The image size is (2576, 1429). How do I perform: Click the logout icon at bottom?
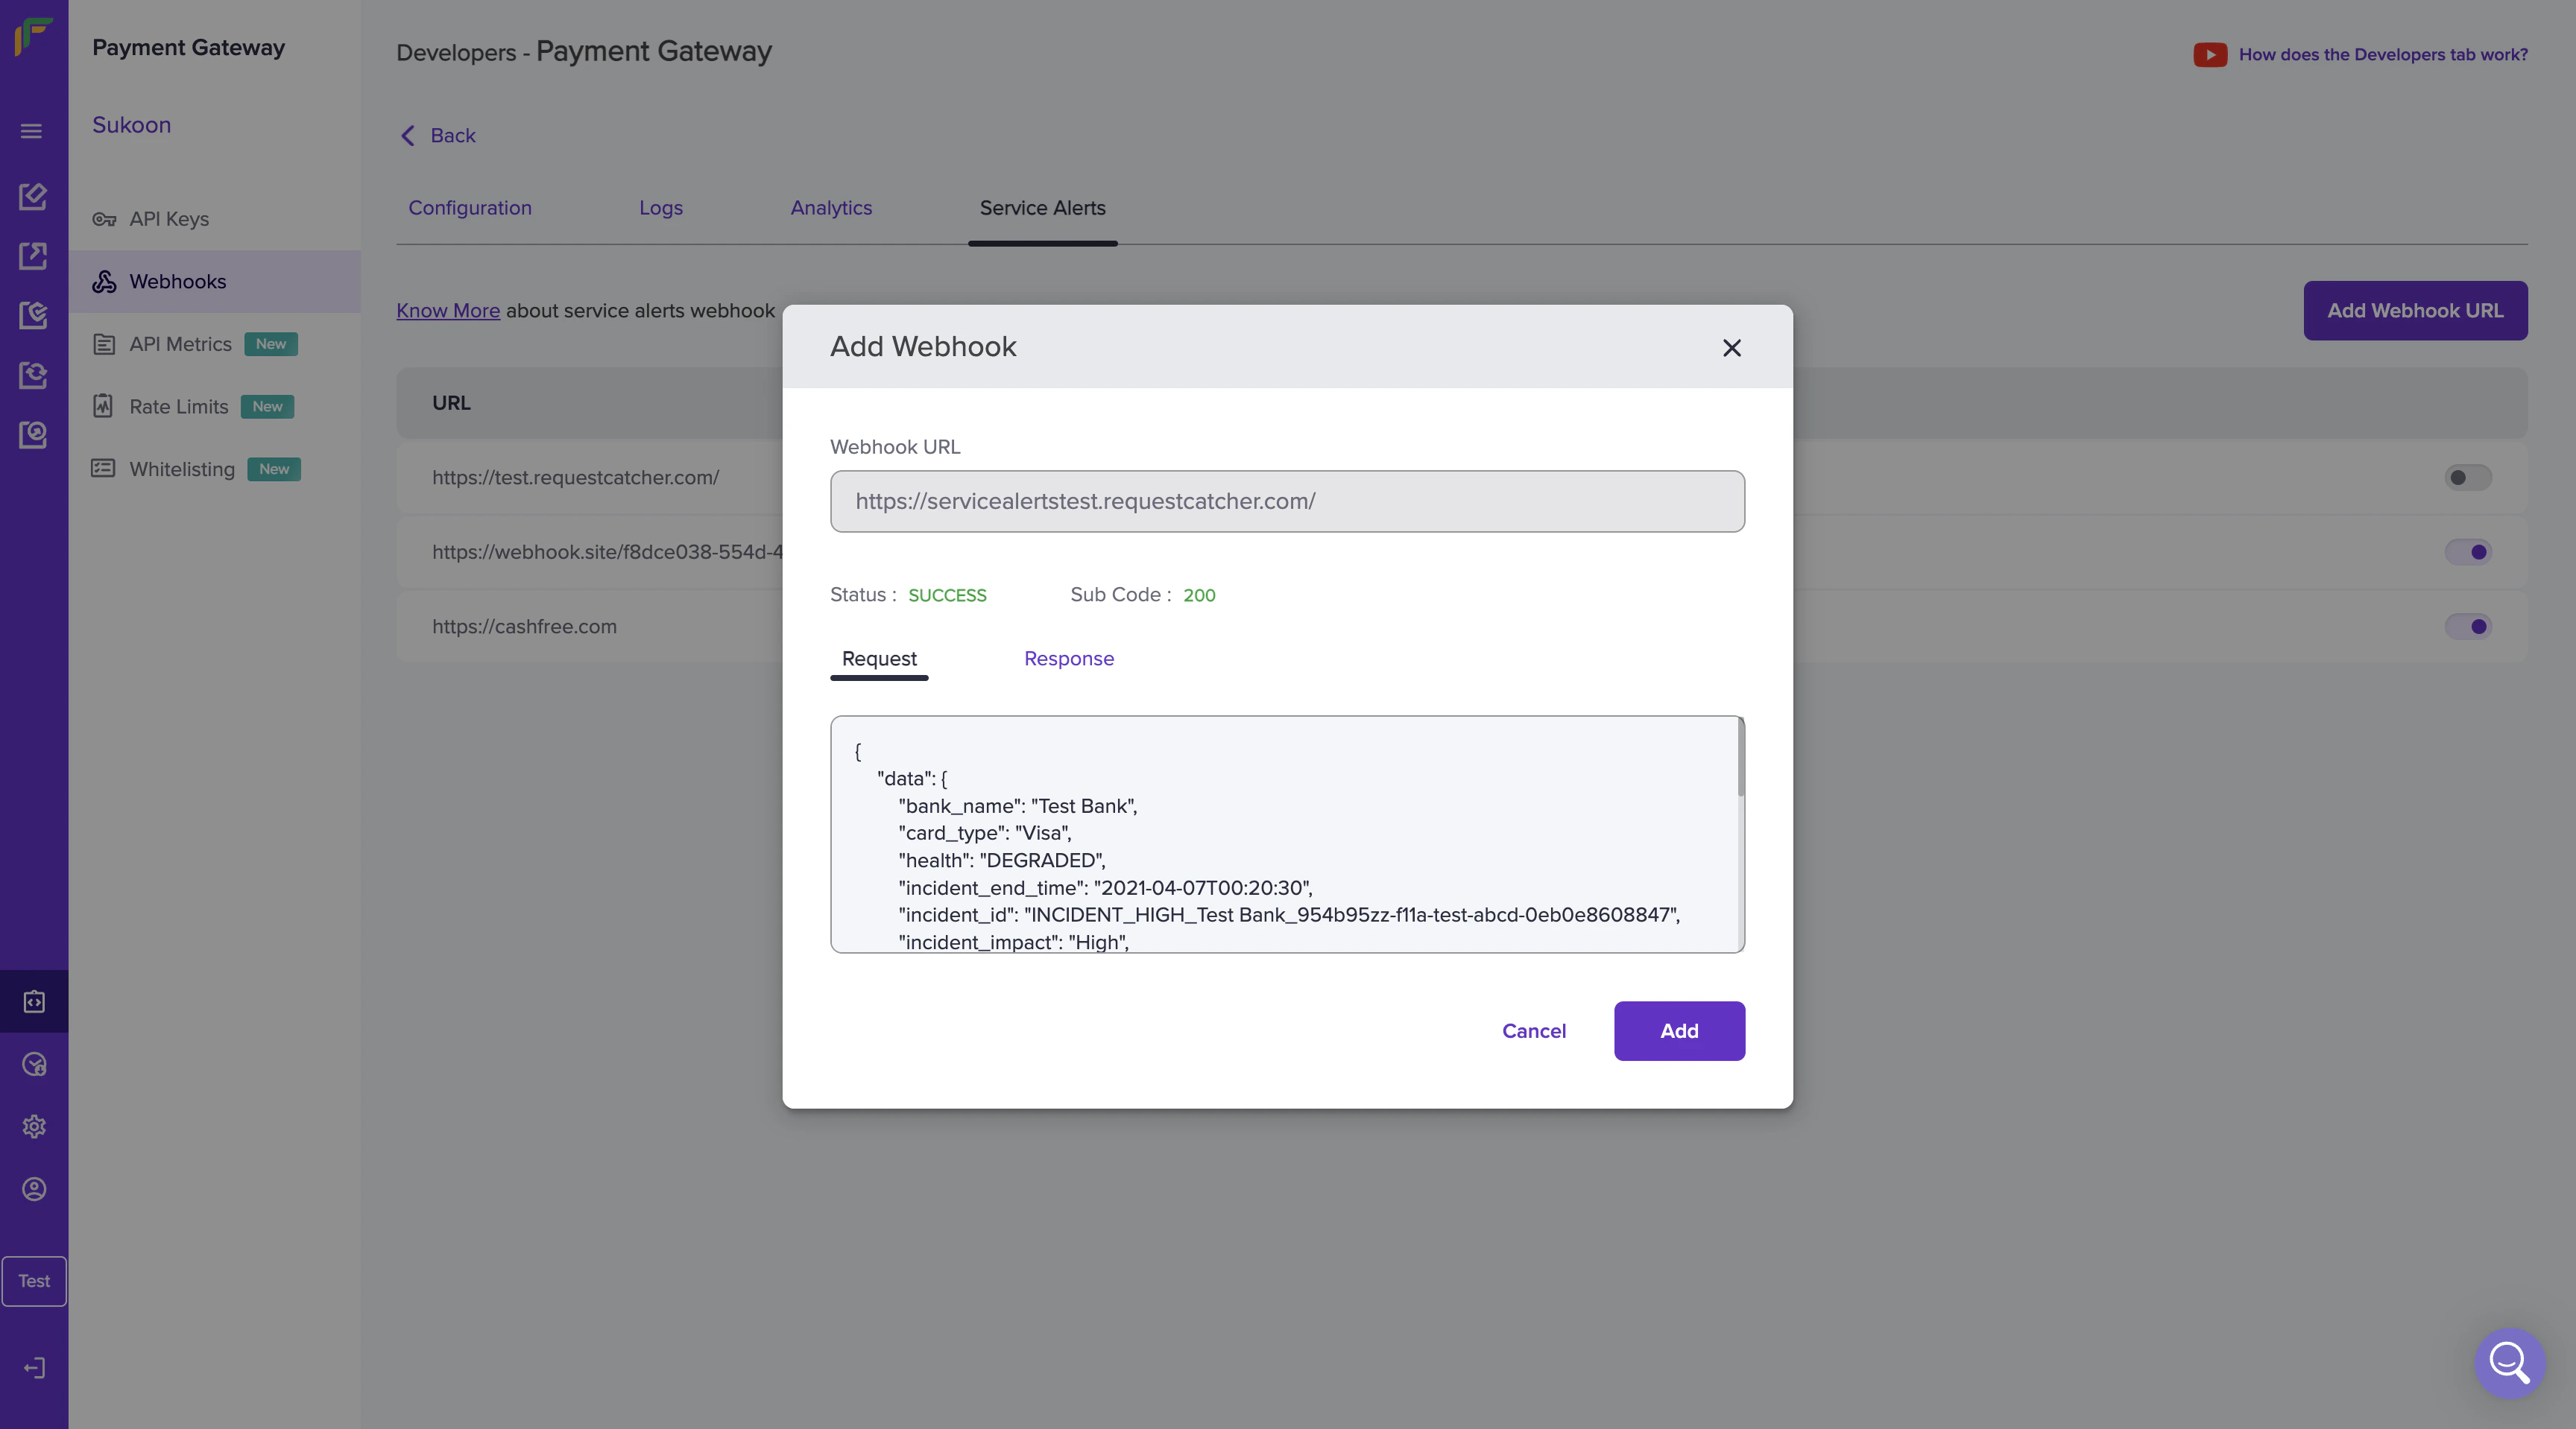[x=34, y=1368]
